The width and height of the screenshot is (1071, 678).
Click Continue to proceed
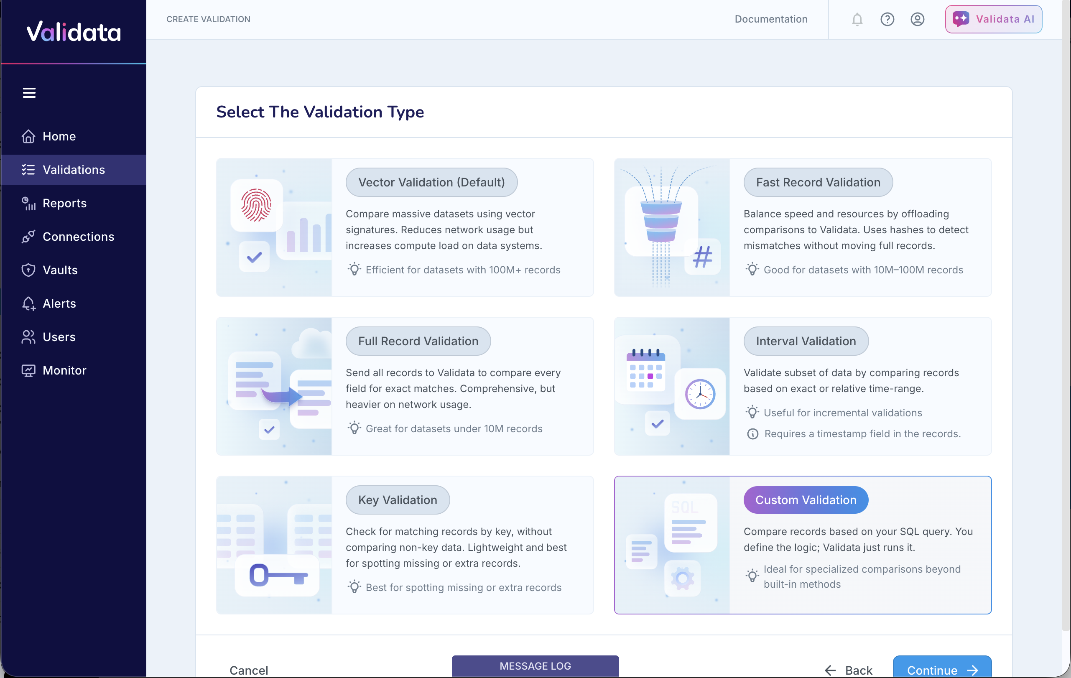[942, 670]
